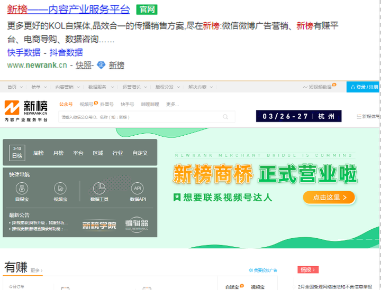Image resolution: width=381 pixels, height=290 pixels.
Task: Expand the 版权分发 dropdown menu
Action: 167,87
